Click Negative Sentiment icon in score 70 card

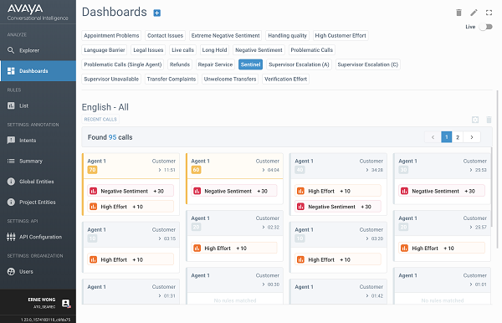pyautogui.click(x=93, y=191)
